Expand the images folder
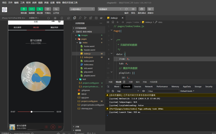The width and height of the screenshot is (216, 134). point(89,35)
